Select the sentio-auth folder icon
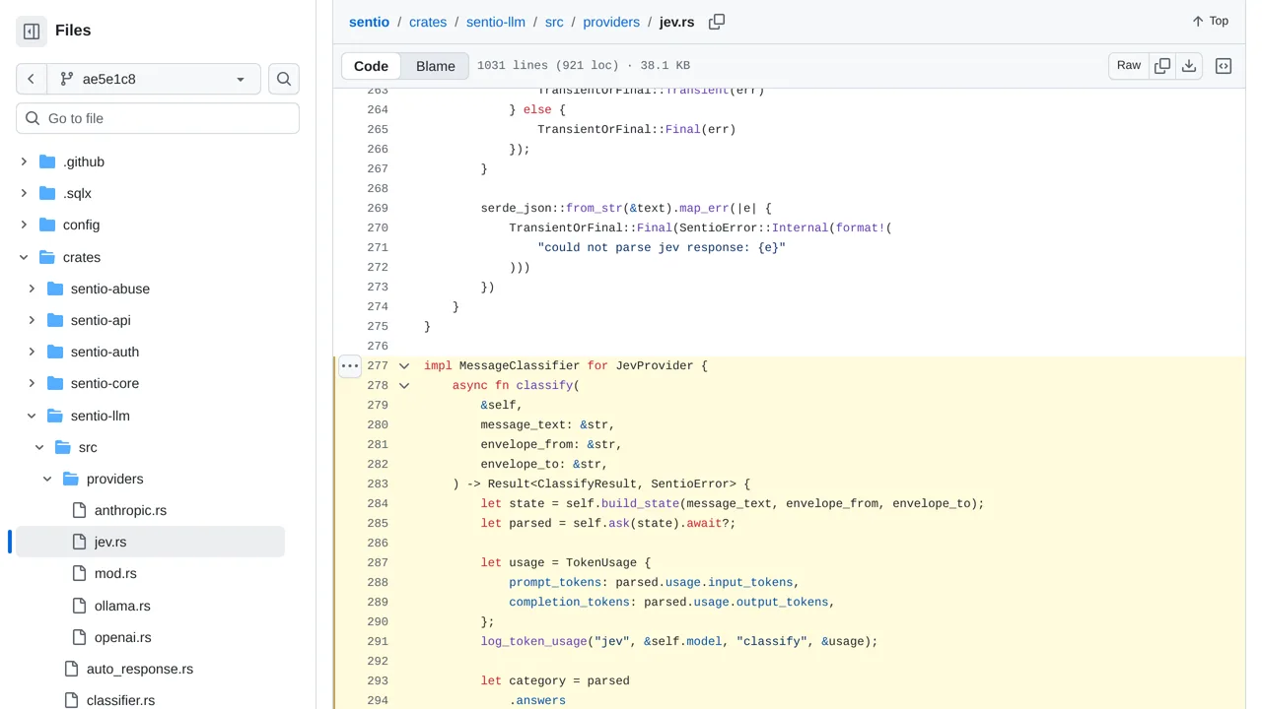 (55, 352)
